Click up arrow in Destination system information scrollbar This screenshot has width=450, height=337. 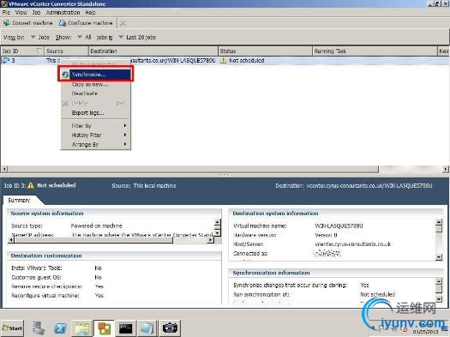439,222
